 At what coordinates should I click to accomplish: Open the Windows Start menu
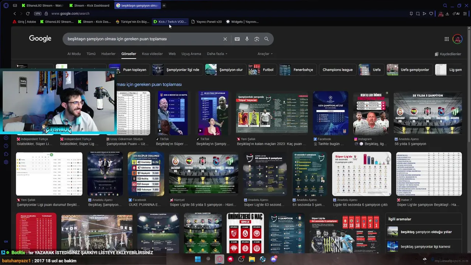coord(198,259)
